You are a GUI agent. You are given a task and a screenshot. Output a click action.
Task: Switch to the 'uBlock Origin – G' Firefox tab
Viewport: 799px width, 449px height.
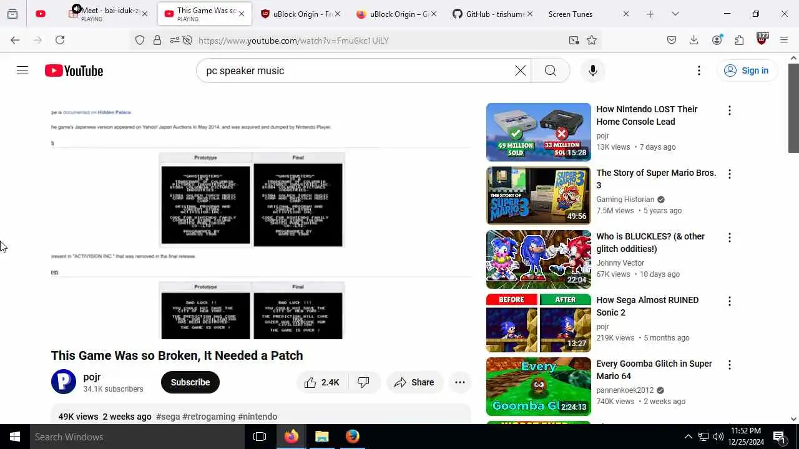(x=396, y=14)
